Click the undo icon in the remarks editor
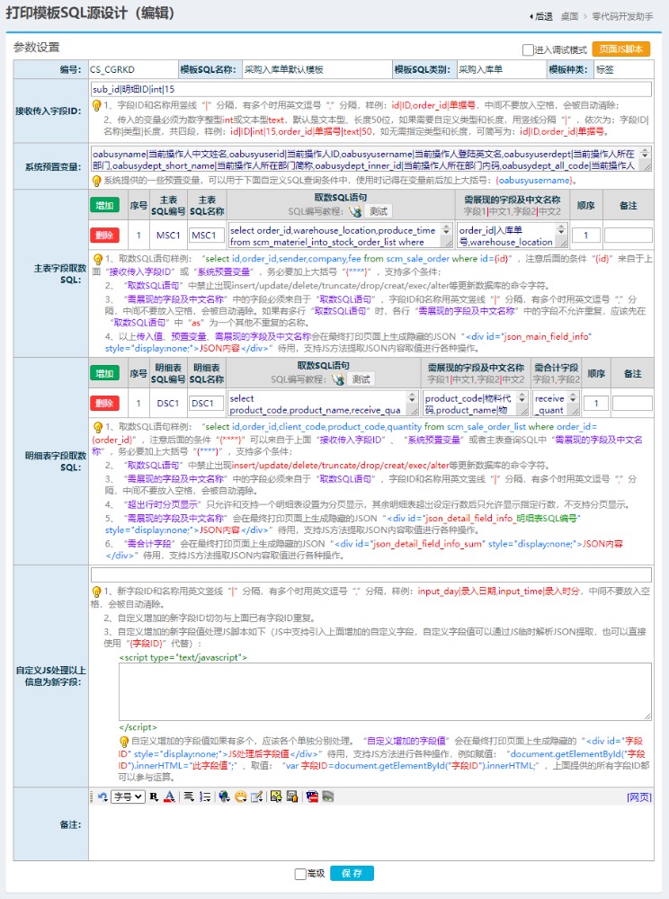The width and height of the screenshot is (669, 899). point(103,797)
